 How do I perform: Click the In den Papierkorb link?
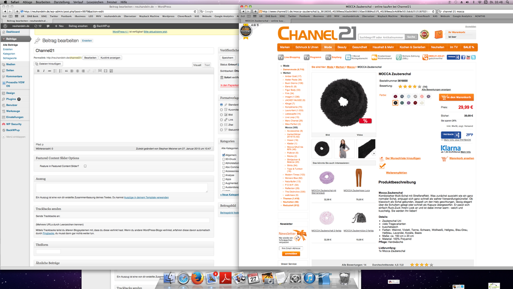[230, 85]
